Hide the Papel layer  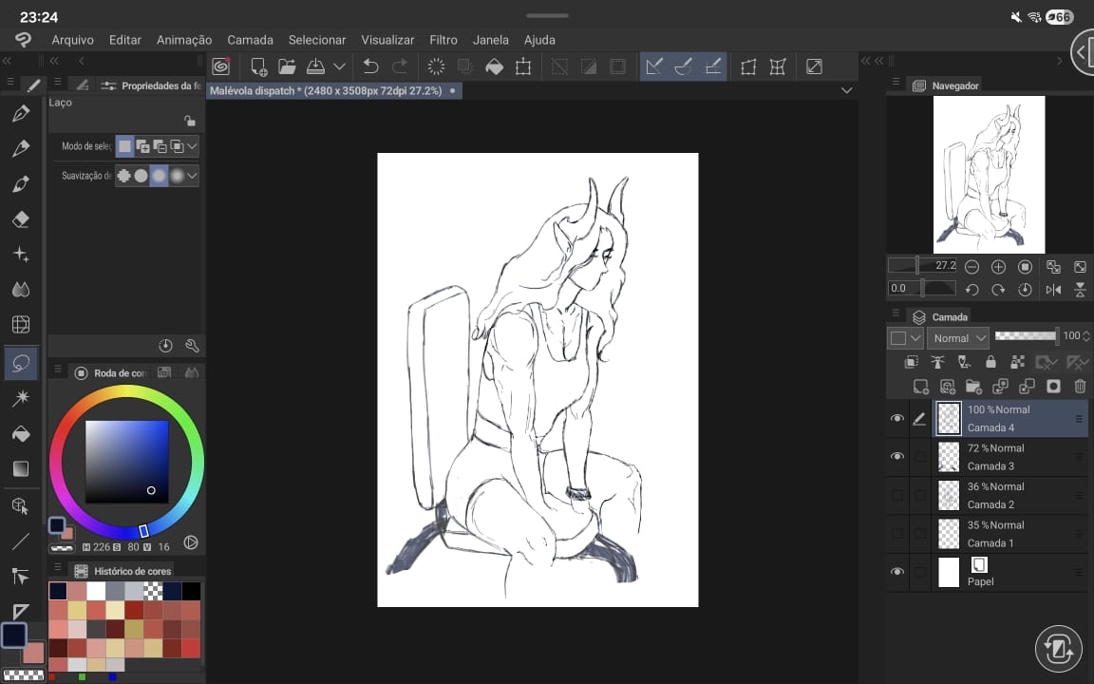pyautogui.click(x=896, y=572)
